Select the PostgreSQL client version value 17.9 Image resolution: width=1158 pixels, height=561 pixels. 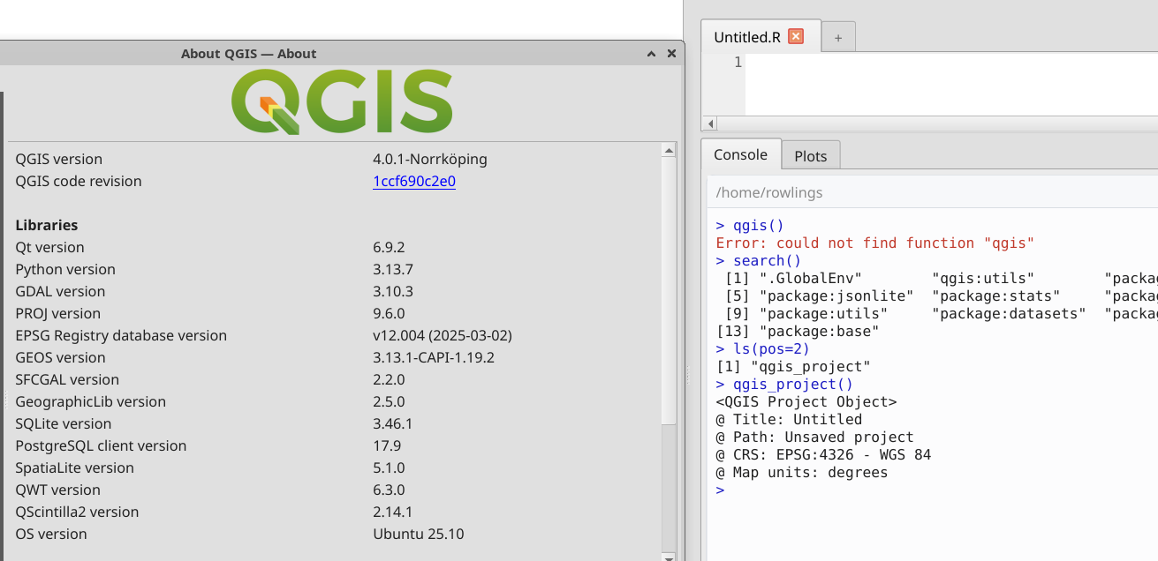[387, 445]
